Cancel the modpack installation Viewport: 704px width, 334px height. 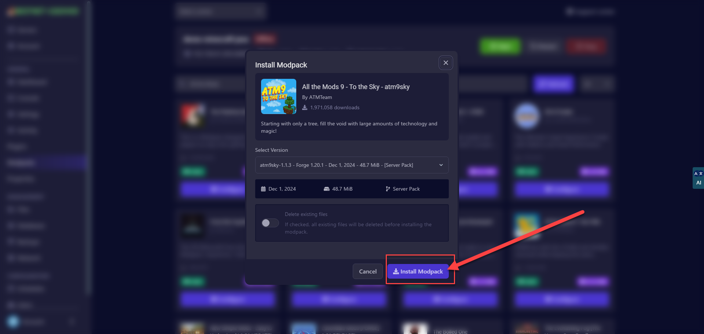click(x=368, y=271)
